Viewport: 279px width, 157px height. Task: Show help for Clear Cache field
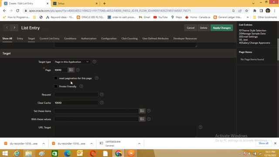pyautogui.click(x=102, y=102)
